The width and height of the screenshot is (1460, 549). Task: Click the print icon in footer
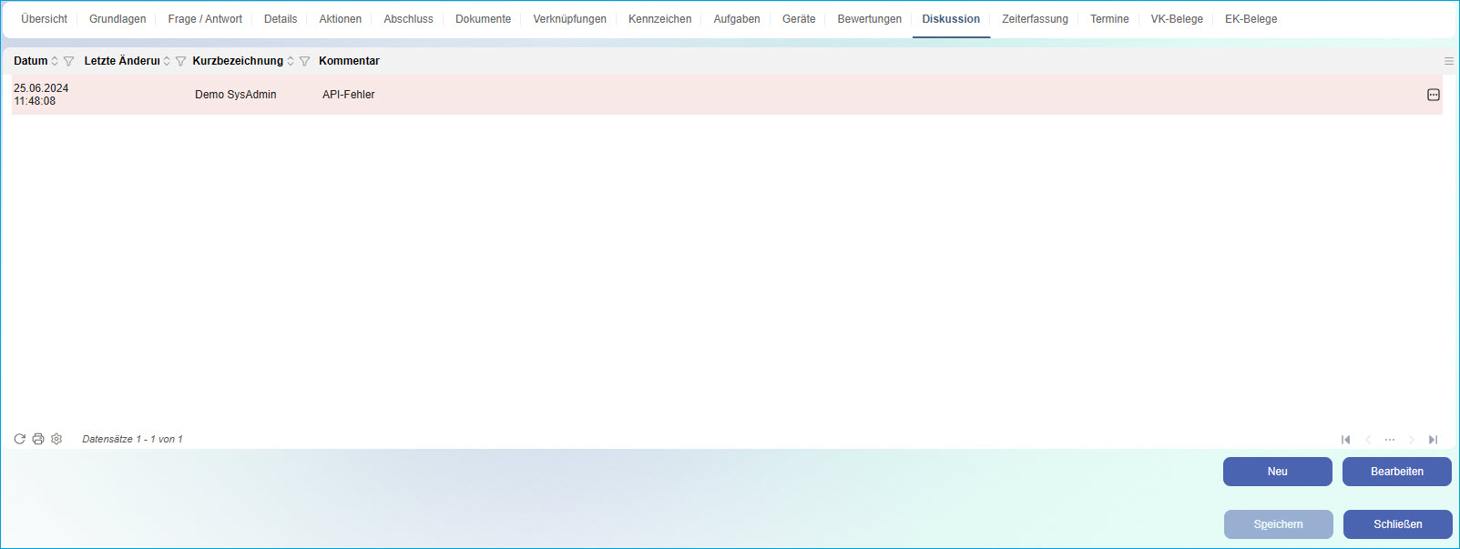tap(38, 439)
